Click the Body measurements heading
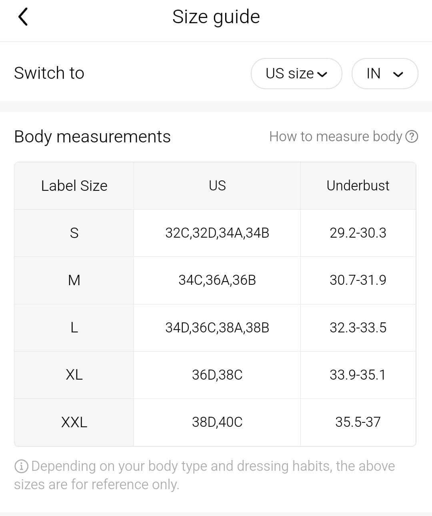This screenshot has height=516, width=432. [92, 137]
